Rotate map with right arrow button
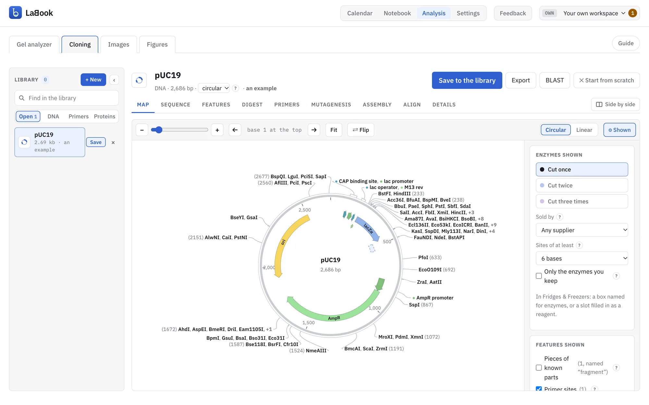 [x=314, y=130]
